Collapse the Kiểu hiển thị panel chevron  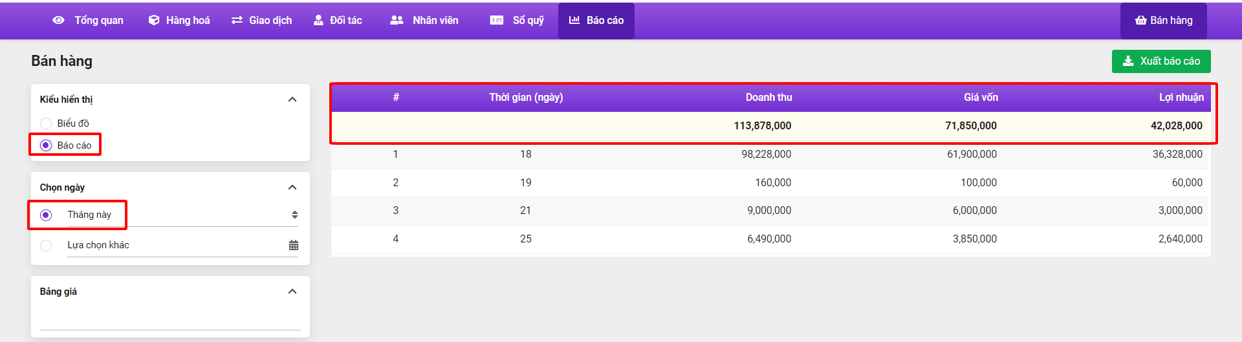(x=292, y=99)
